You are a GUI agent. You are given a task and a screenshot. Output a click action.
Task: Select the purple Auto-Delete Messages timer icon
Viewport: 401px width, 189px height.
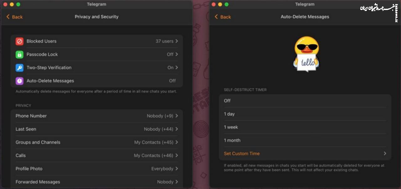19,81
